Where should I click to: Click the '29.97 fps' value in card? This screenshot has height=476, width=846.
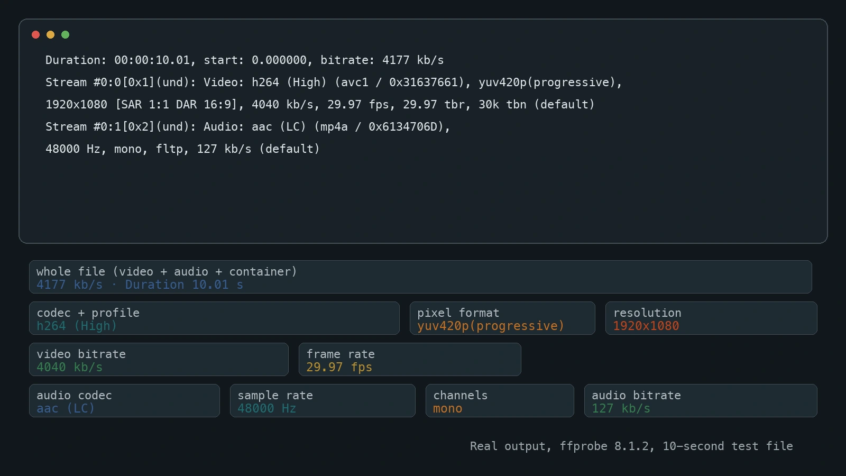[x=339, y=368]
